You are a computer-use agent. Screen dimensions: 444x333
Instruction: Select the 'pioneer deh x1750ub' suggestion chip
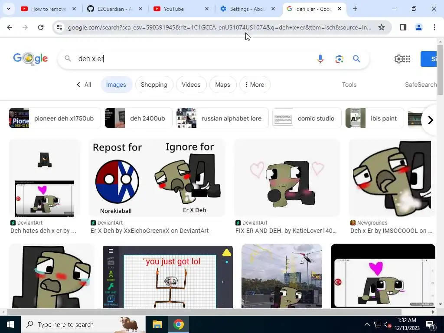pos(55,118)
